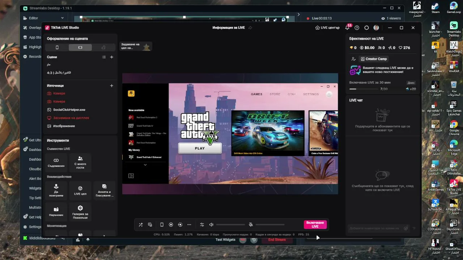Open the magic wand effects icon
The image size is (463, 260).
[141, 225]
